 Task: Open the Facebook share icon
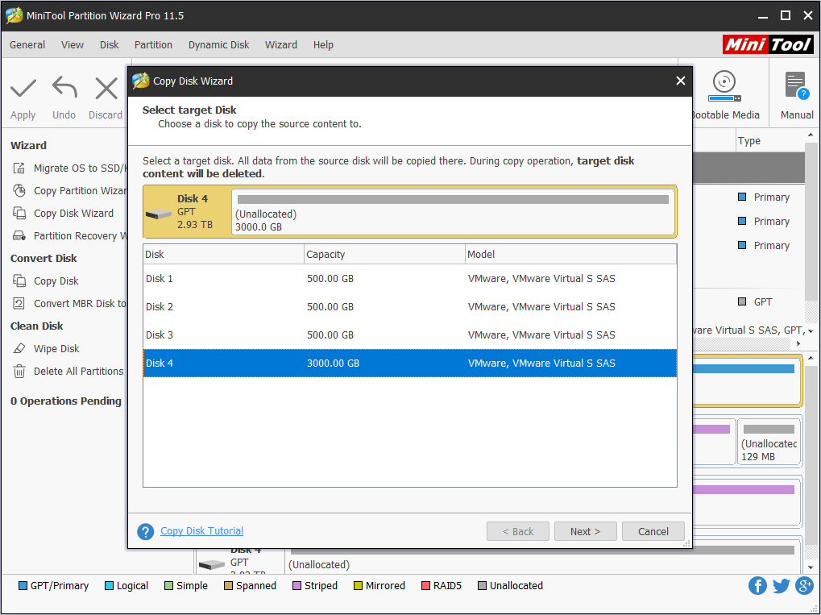coord(757,586)
